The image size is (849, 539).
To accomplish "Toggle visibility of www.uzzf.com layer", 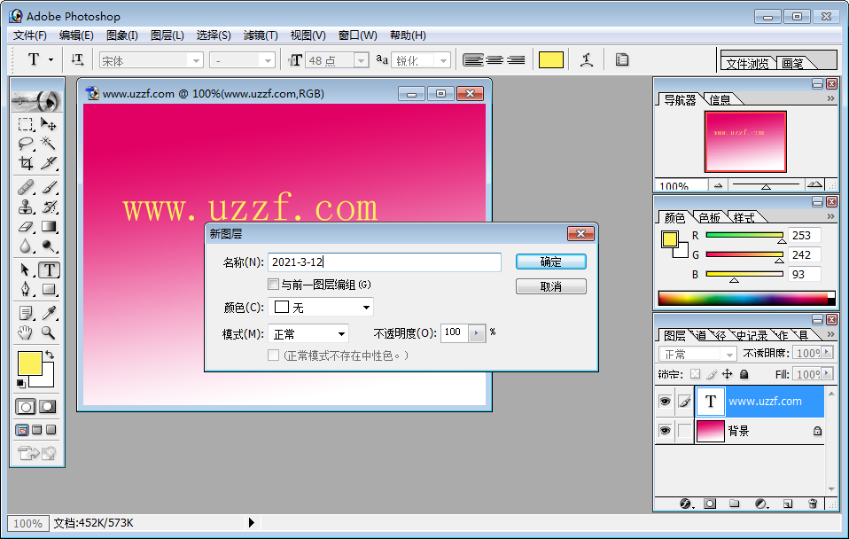I will pos(665,402).
